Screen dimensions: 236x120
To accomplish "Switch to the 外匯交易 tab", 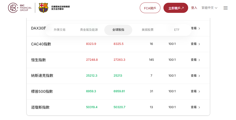I will click(60, 30).
